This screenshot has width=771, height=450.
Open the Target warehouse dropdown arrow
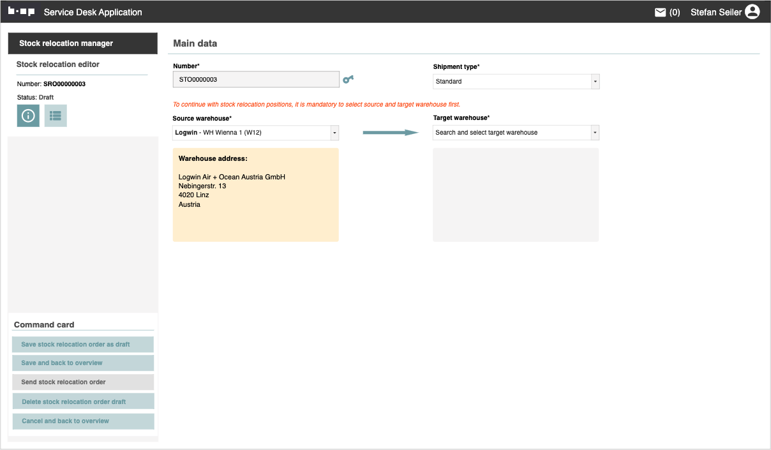(x=594, y=133)
